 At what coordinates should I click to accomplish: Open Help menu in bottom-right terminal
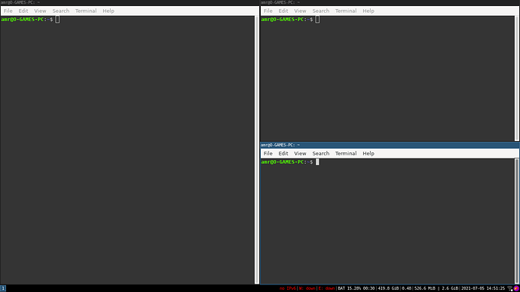point(369,153)
